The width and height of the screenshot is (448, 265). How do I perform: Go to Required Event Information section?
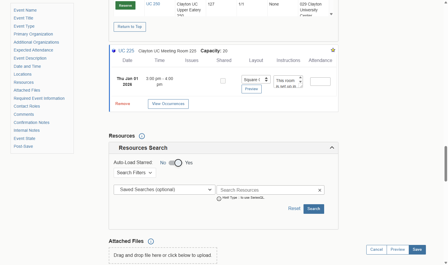tap(39, 99)
